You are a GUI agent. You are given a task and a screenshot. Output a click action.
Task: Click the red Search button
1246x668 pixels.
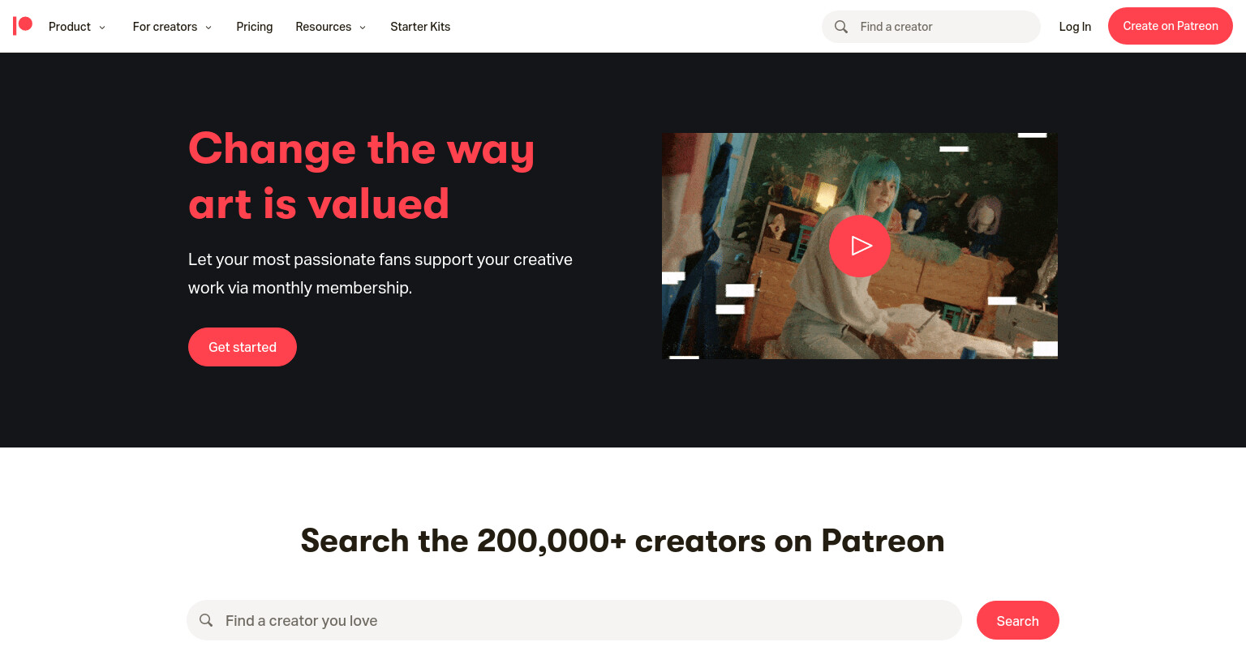coord(1018,620)
